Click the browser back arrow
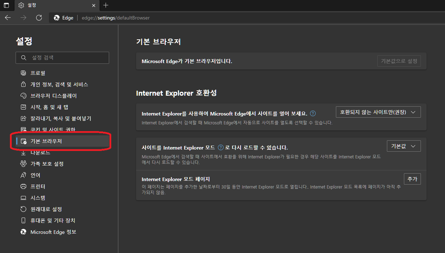This screenshot has height=253, width=445. click(8, 18)
